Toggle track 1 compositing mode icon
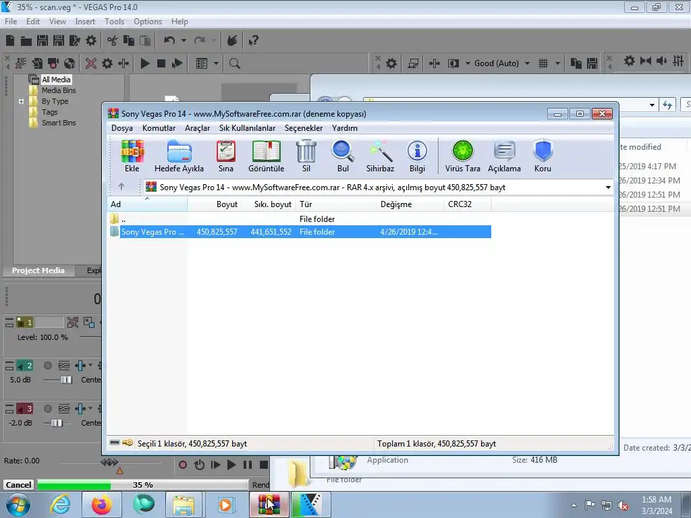The height and width of the screenshot is (518, 691). (x=88, y=322)
